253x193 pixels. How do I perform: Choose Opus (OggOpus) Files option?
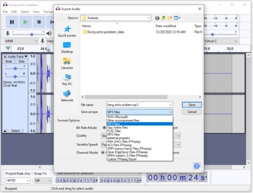(140, 152)
